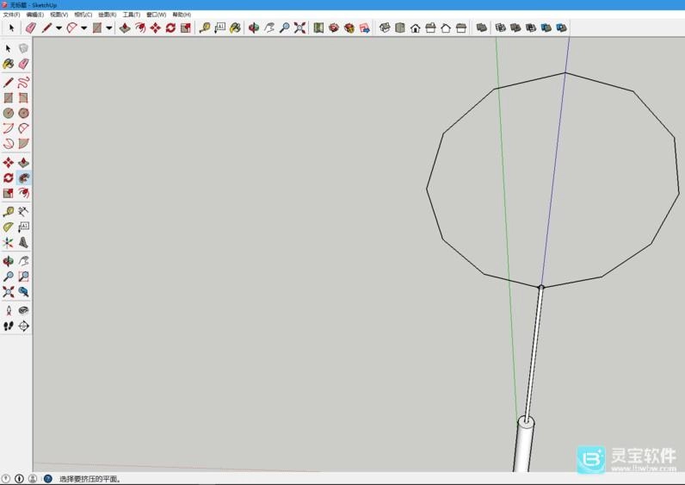Activate the Walk tool in left panel
Image resolution: width=685 pixels, height=485 pixels.
click(9, 326)
